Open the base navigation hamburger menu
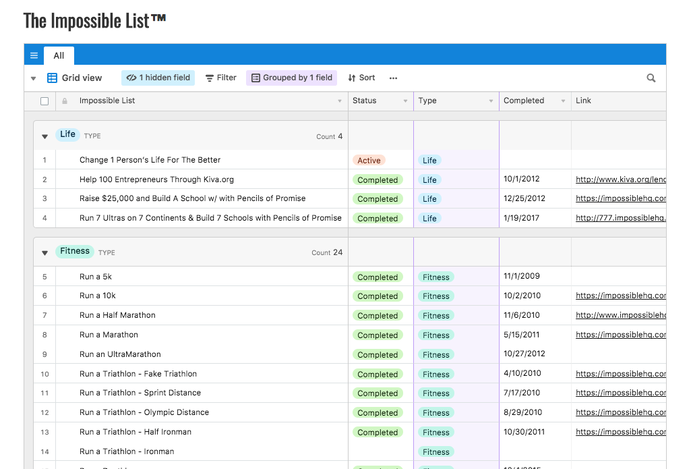 tap(34, 55)
